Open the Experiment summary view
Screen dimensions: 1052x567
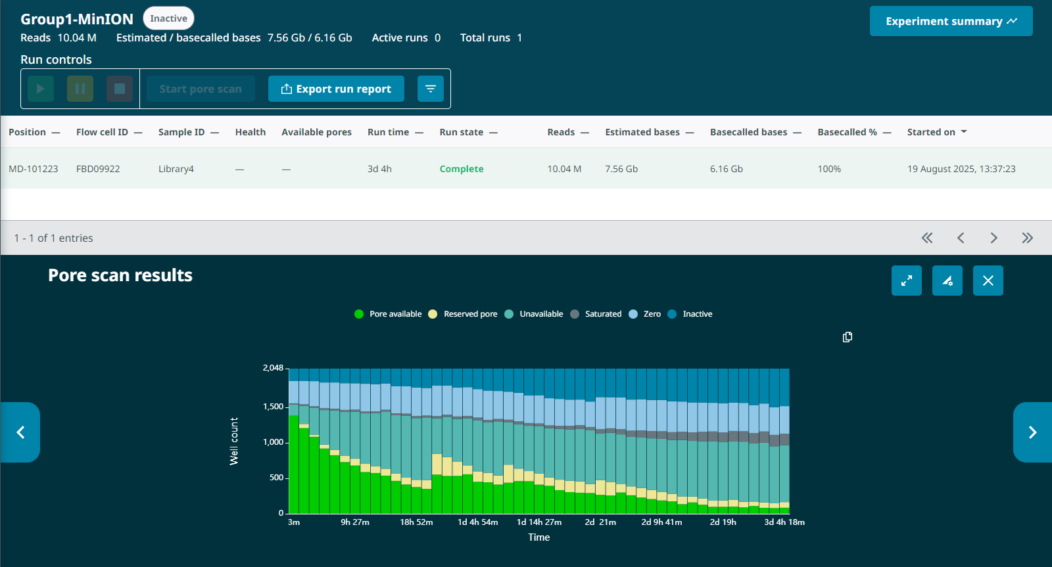[x=951, y=22]
